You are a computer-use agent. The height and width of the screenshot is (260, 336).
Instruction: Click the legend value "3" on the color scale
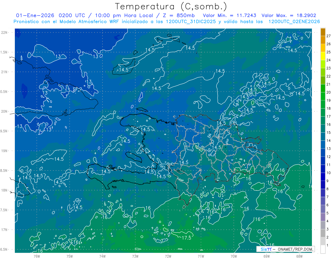pos(328,229)
